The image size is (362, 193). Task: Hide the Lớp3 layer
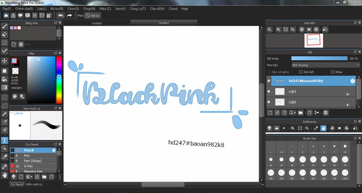(269, 92)
